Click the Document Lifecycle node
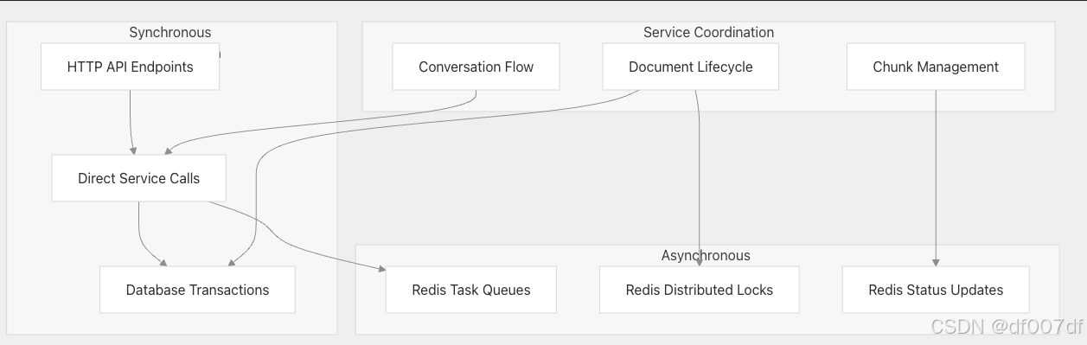Viewport: 1087px width, 345px height. click(x=690, y=67)
